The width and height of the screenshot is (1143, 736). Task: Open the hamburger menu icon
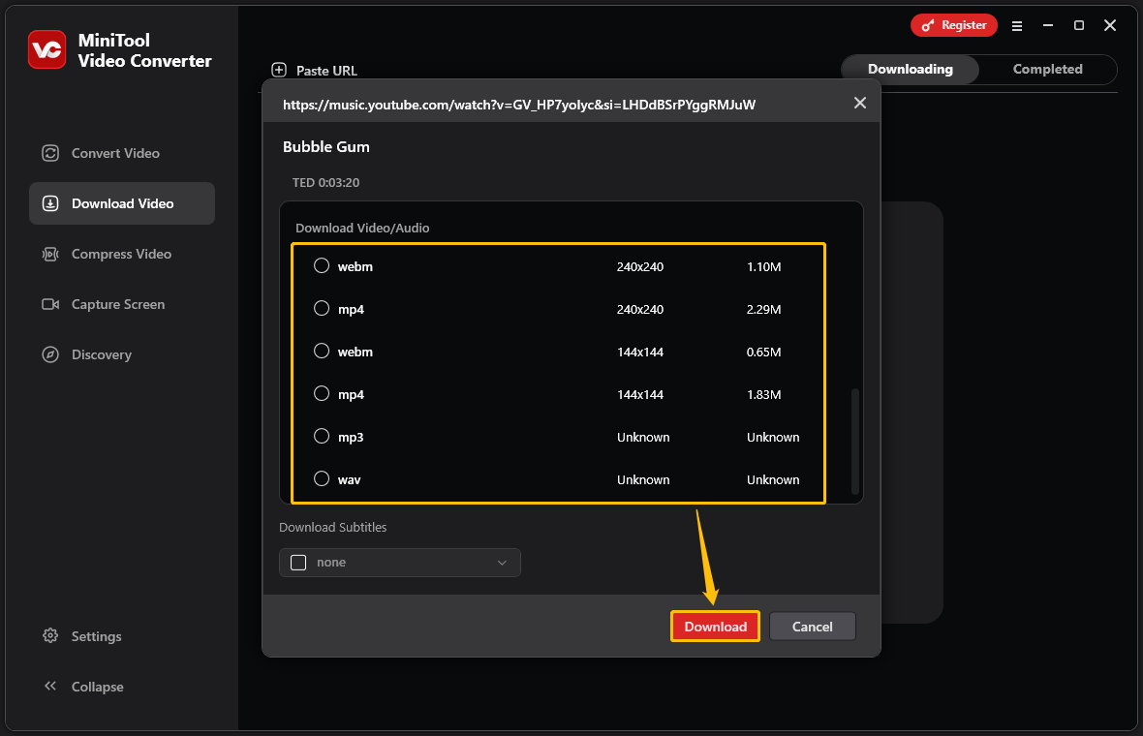[1017, 26]
